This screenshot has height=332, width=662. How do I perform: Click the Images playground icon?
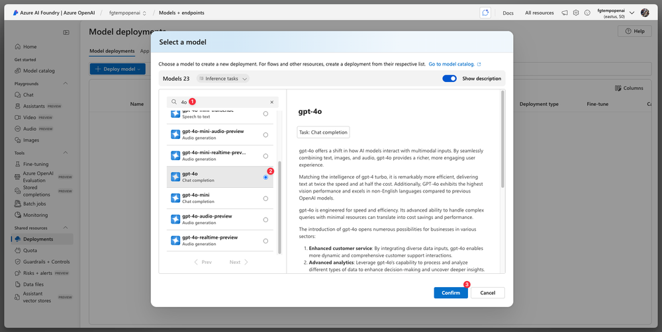pos(18,140)
